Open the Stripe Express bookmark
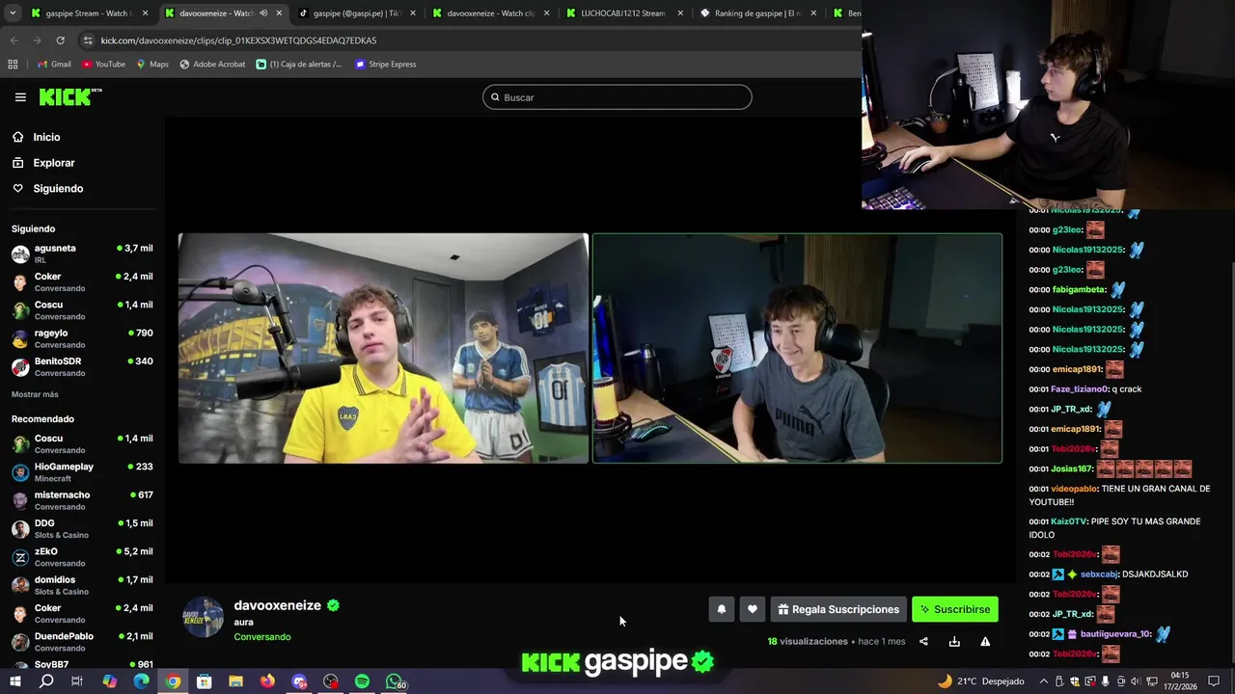The width and height of the screenshot is (1235, 694). click(385, 65)
